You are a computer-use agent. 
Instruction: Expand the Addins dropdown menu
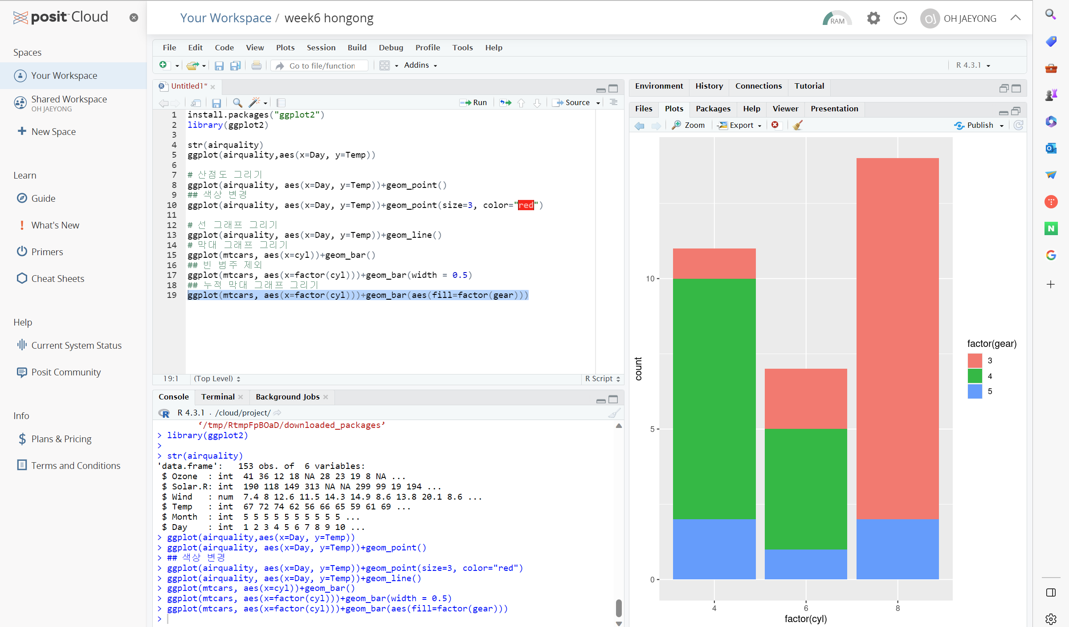(420, 65)
